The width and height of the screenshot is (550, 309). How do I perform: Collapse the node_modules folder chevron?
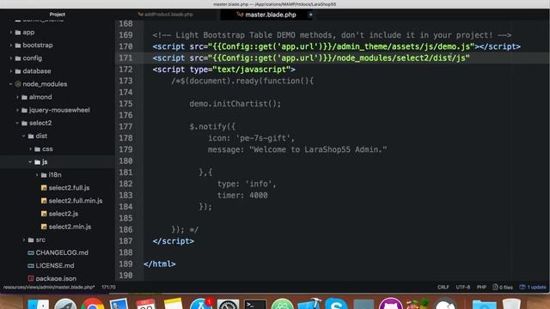point(10,84)
